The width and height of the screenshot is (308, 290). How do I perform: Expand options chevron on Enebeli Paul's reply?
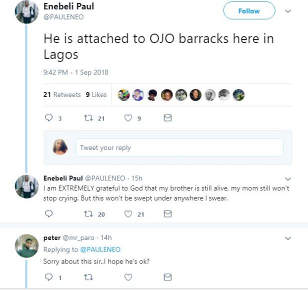(x=287, y=178)
